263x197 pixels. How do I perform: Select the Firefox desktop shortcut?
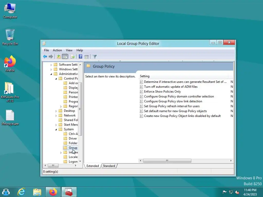click(10, 64)
